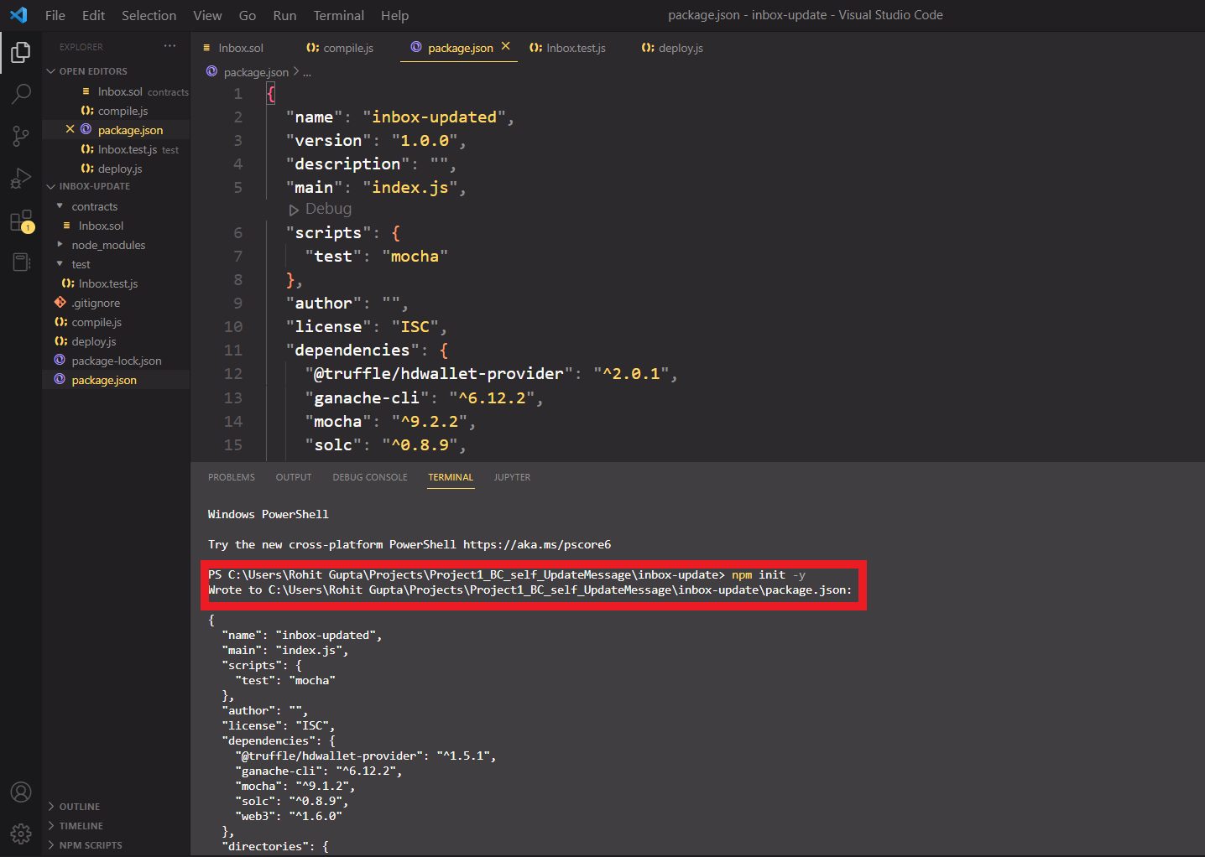
Task: Open the Source Control view icon
Action: pyautogui.click(x=21, y=136)
